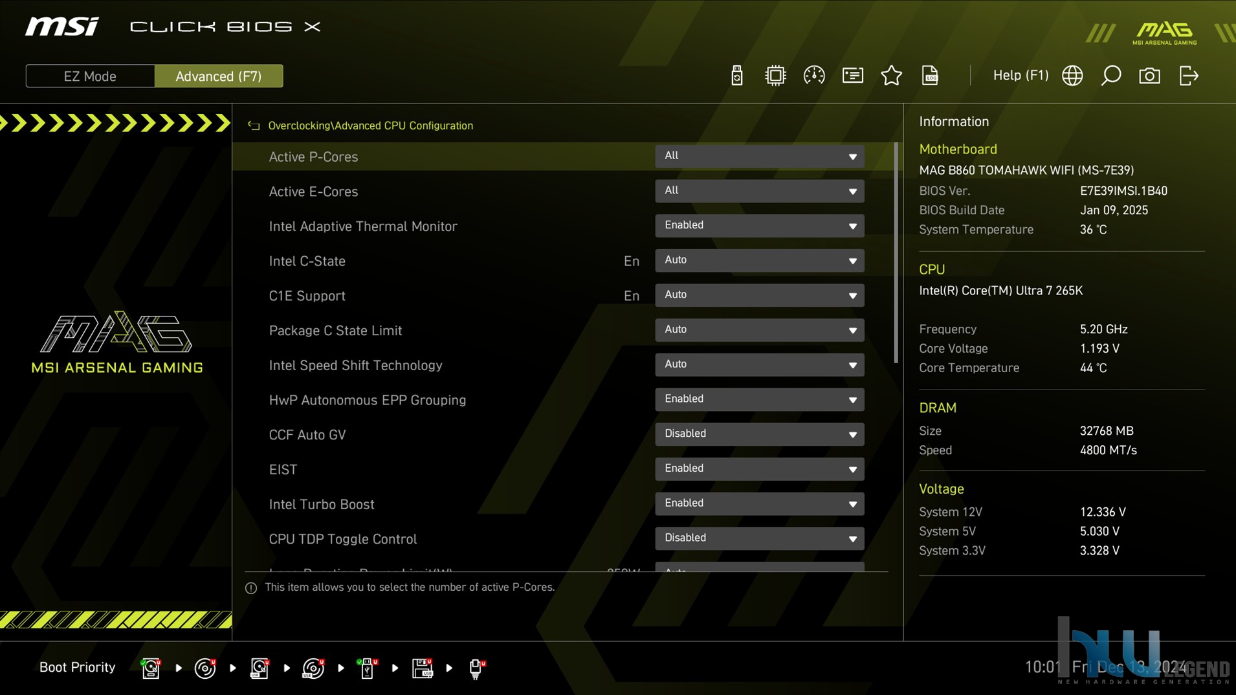Click the profile card icon in toolbar
Image resolution: width=1236 pixels, height=695 pixels.
(853, 76)
